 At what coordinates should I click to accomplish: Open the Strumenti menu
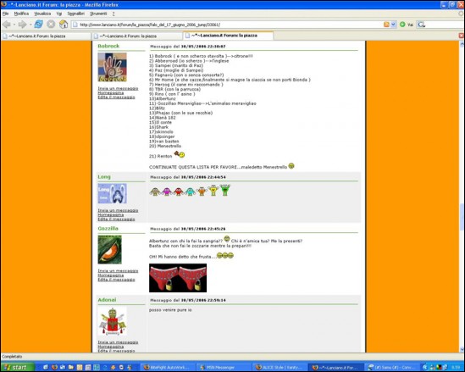pyautogui.click(x=98, y=14)
